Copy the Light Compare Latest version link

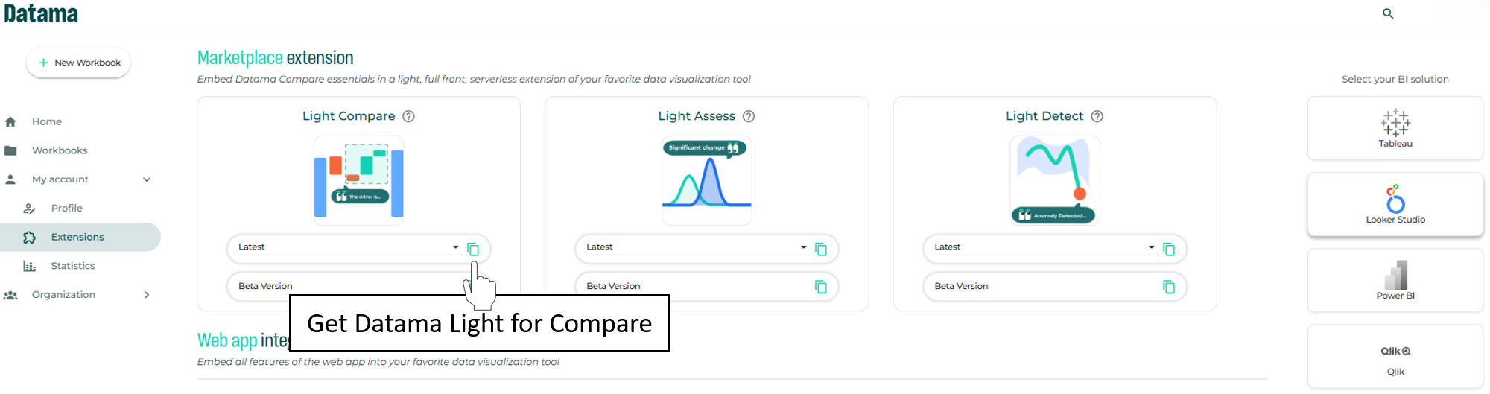point(473,249)
